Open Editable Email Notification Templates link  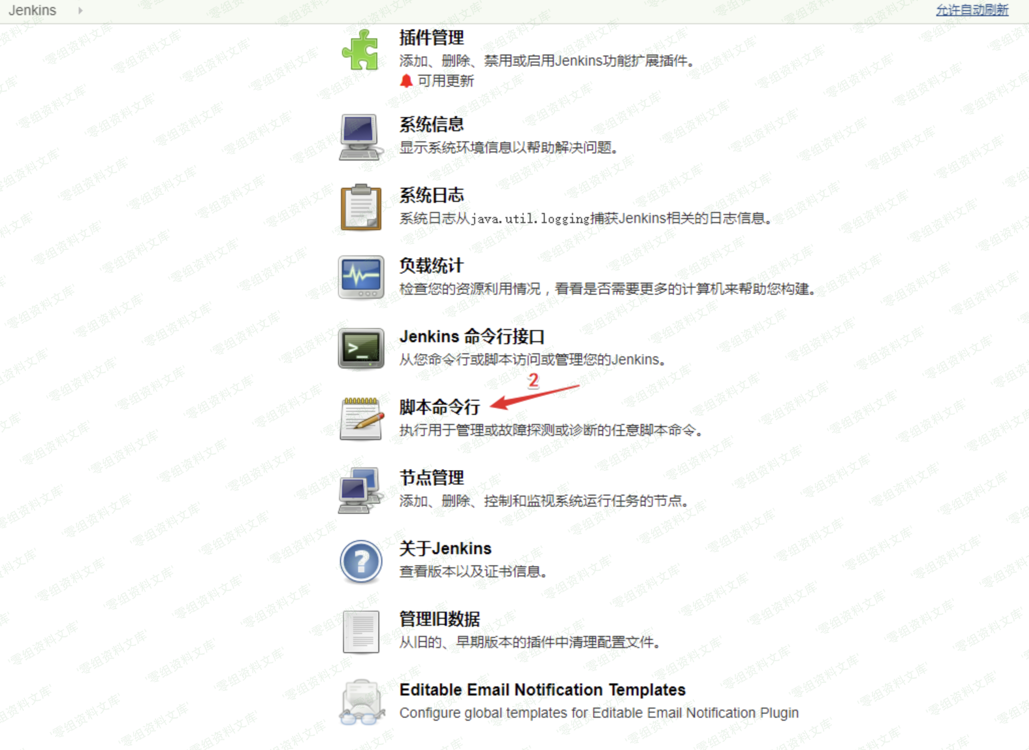542,689
